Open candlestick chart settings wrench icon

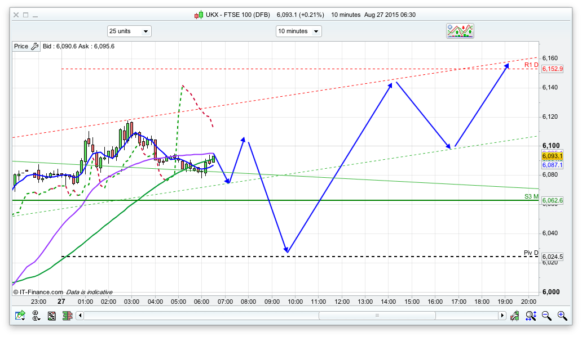515,316
